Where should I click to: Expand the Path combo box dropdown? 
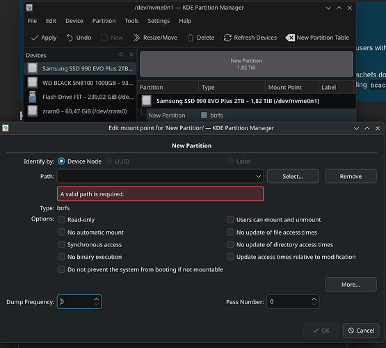[x=259, y=176]
